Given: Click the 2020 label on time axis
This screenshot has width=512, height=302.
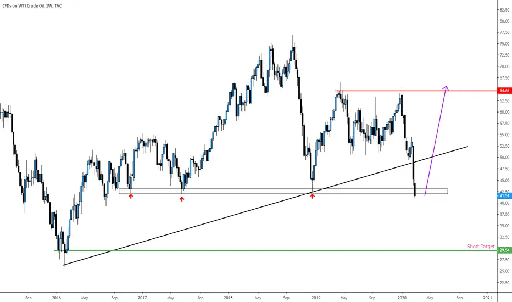Looking at the screenshot, I should [x=402, y=298].
